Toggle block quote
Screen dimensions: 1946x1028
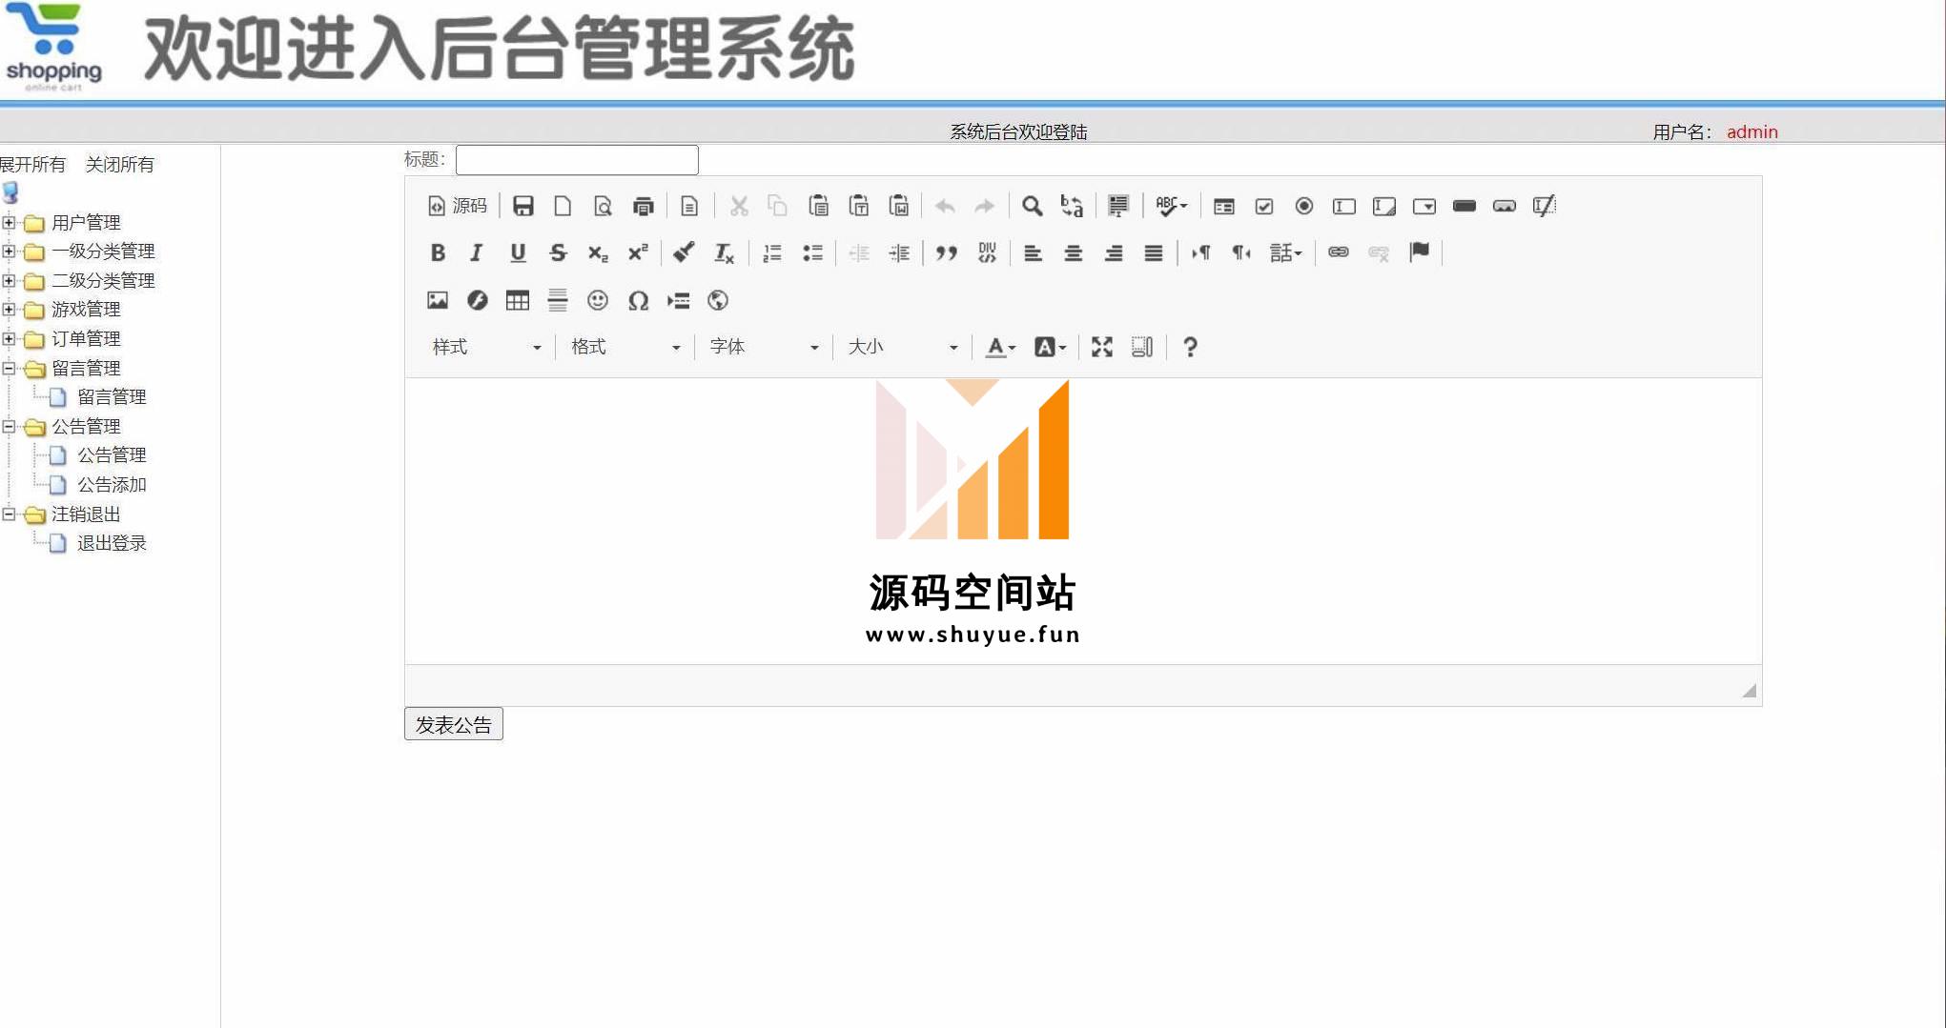pyautogui.click(x=946, y=252)
